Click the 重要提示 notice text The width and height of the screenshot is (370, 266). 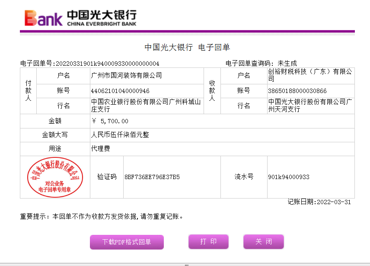[x=102, y=216]
